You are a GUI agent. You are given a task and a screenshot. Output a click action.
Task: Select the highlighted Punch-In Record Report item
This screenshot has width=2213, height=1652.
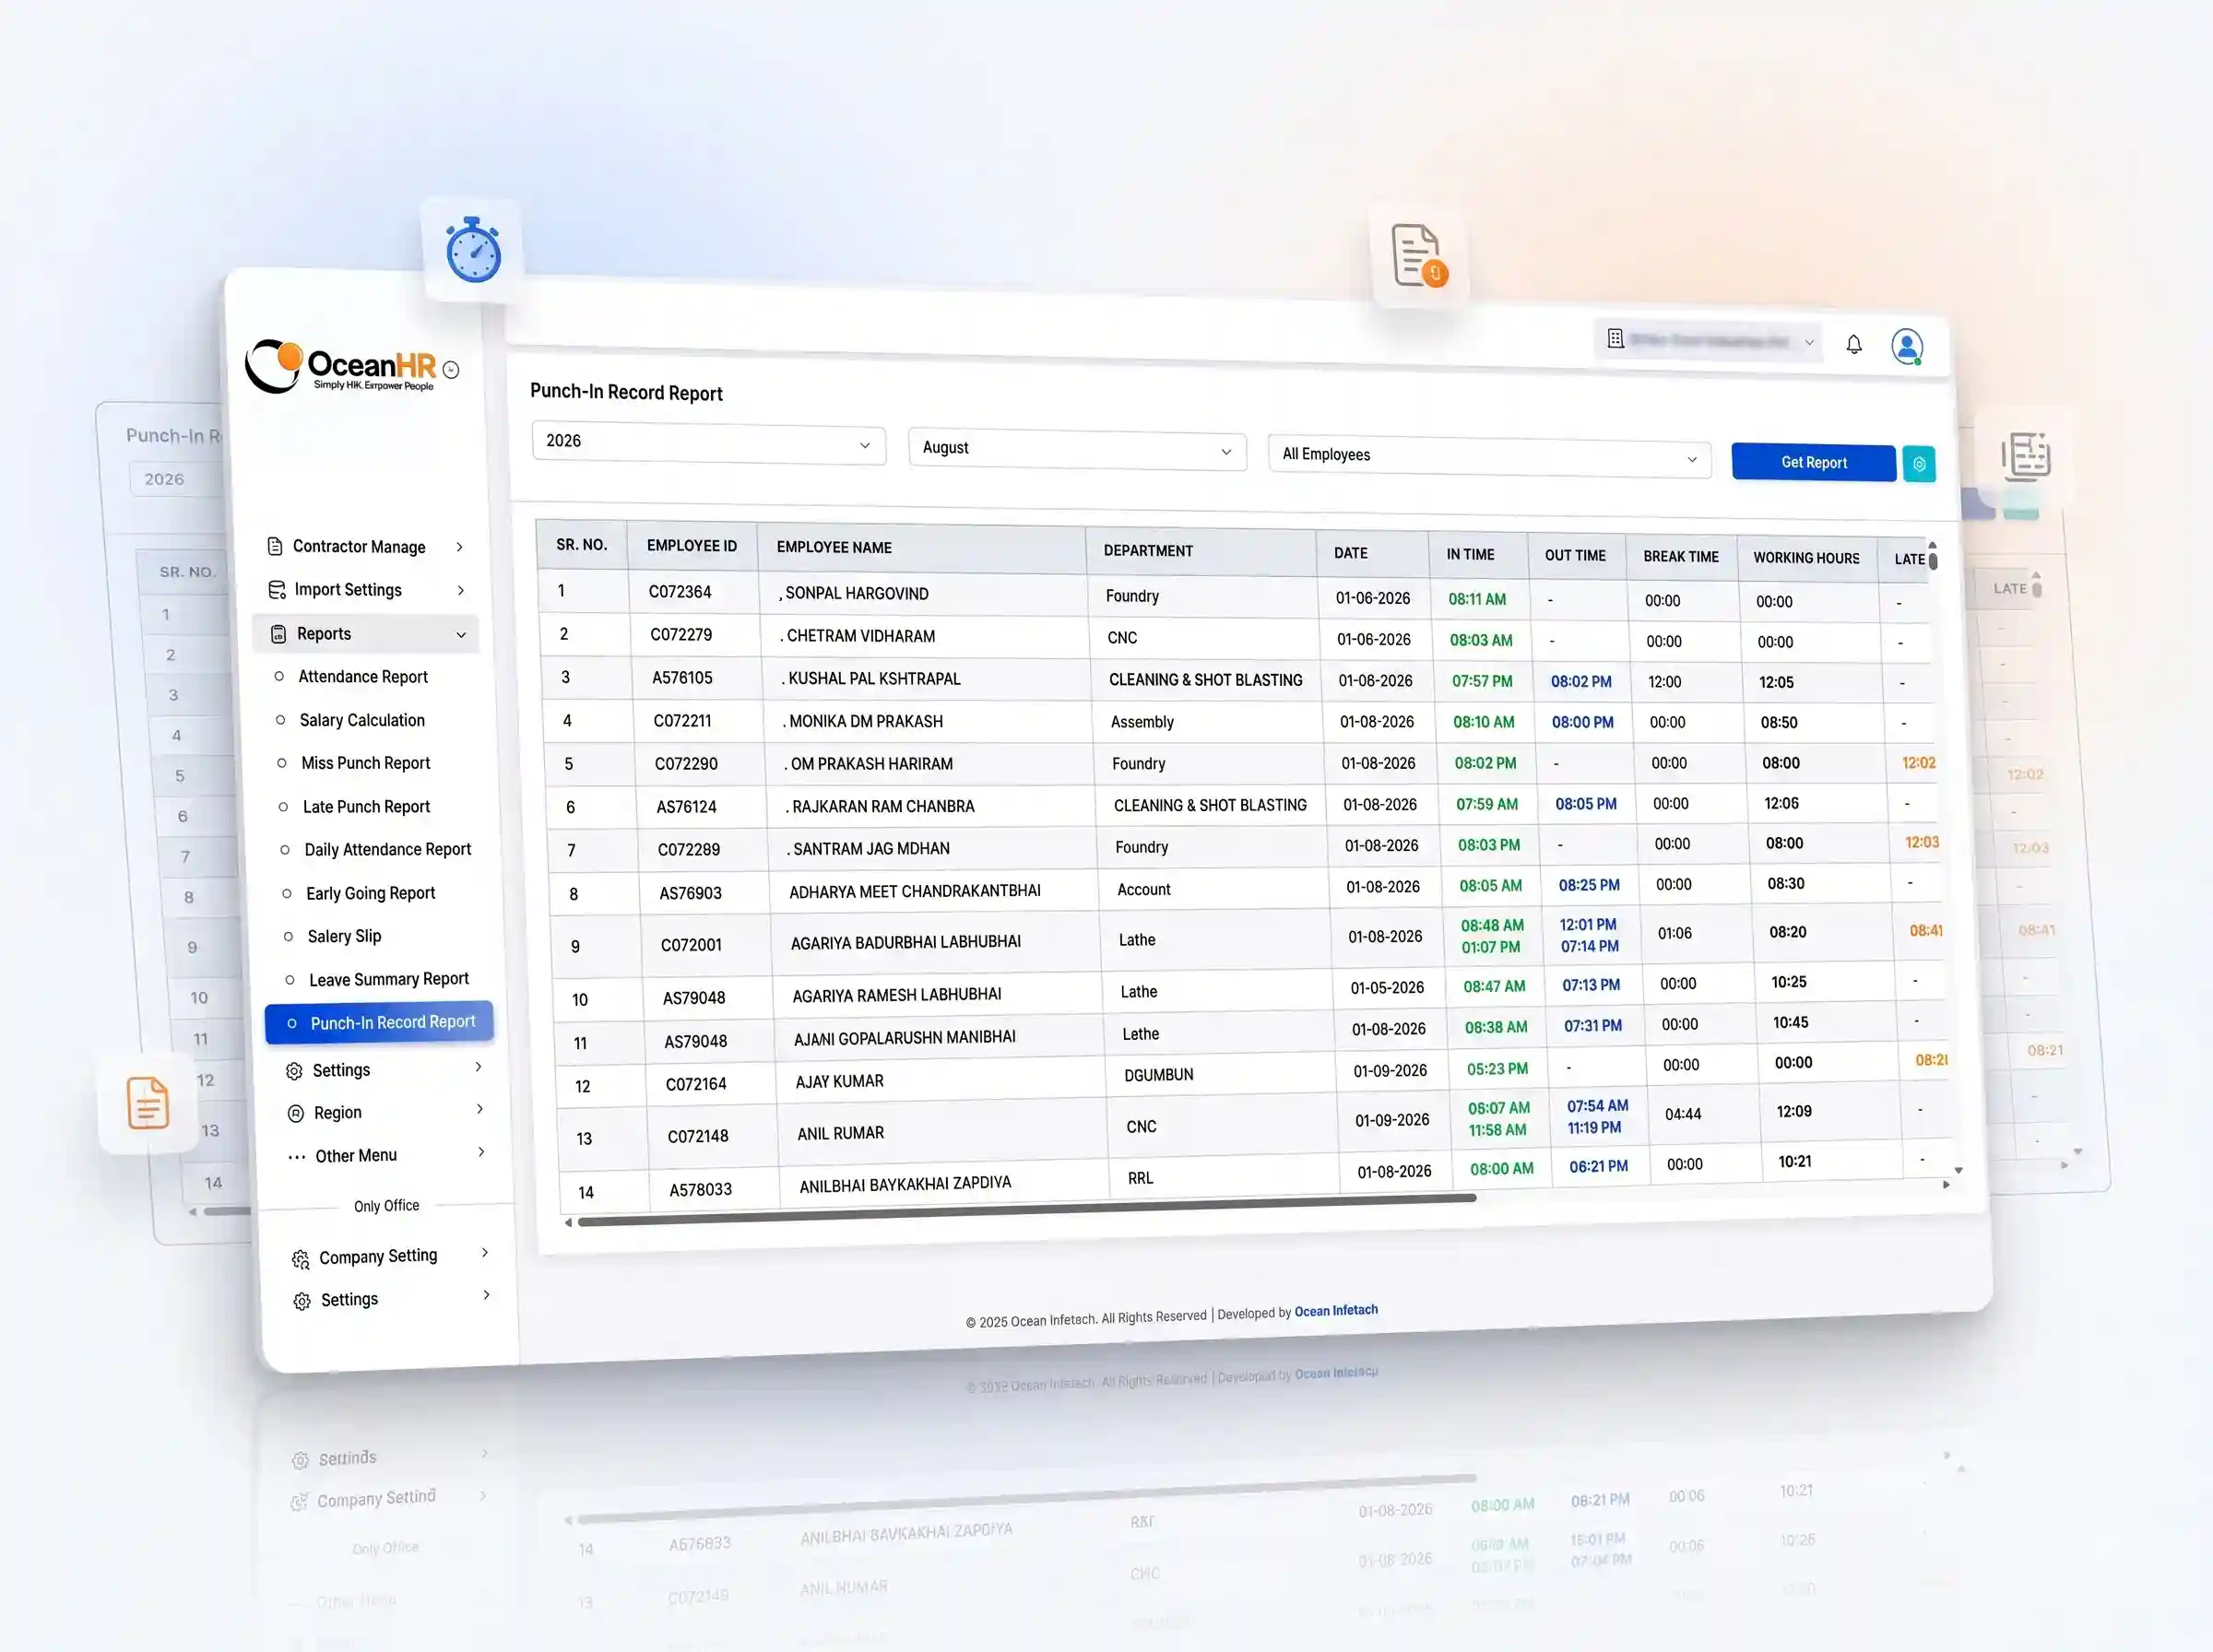coord(379,1023)
